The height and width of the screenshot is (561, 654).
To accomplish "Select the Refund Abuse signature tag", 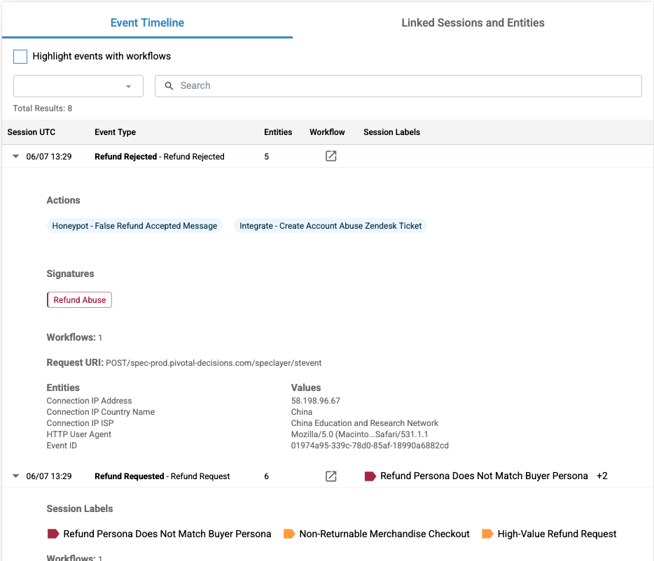I will point(80,300).
